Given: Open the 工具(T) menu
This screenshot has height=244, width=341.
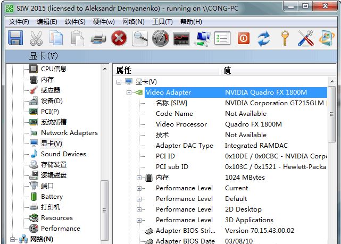Looking at the screenshot, I should (162, 22).
